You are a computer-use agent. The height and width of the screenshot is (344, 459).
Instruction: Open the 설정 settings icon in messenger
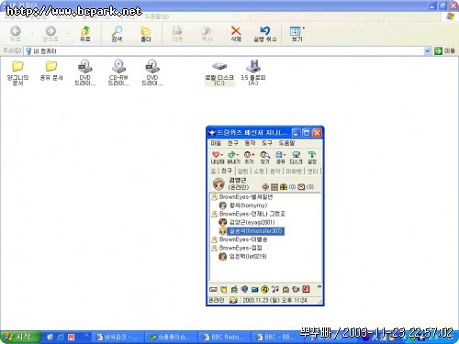coord(312,157)
